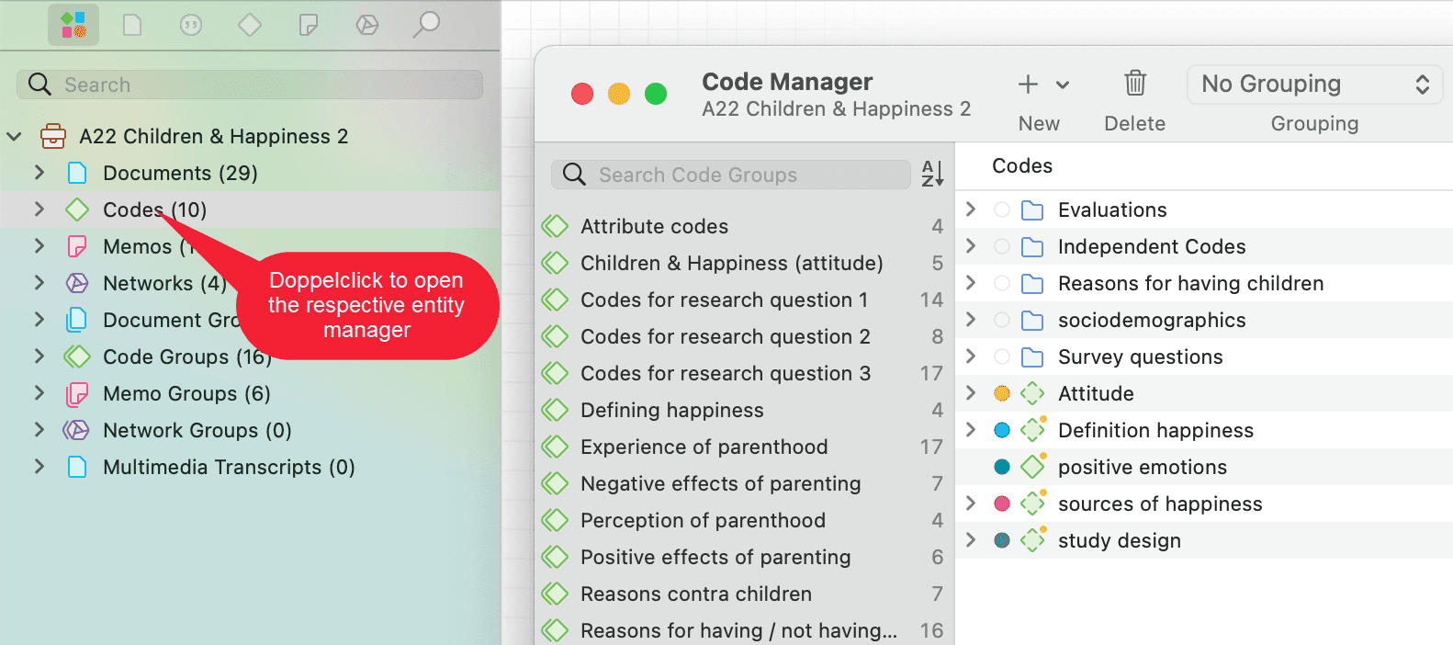Viewport: 1453px width, 645px height.
Task: Open the quotations tab icon in sidebar
Action: tap(191, 25)
